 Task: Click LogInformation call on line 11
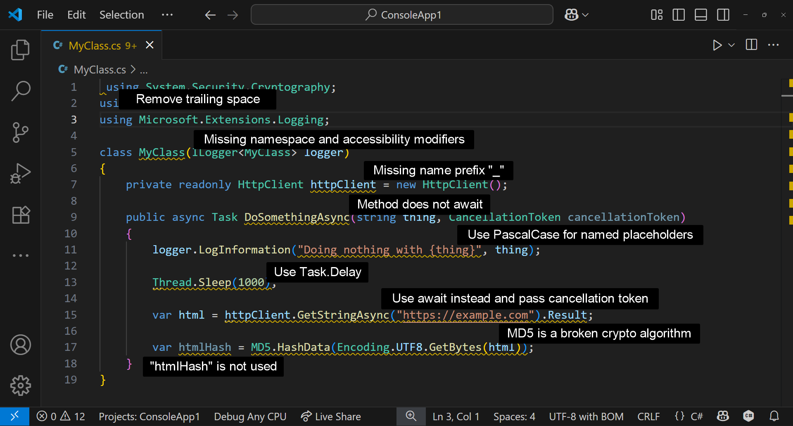[x=245, y=250]
